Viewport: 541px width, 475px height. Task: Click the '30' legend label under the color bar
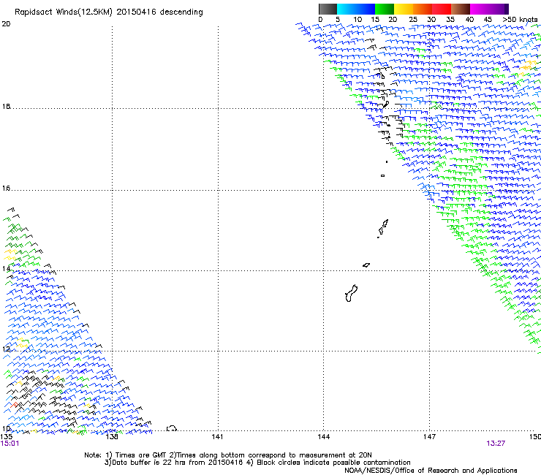coord(431,20)
